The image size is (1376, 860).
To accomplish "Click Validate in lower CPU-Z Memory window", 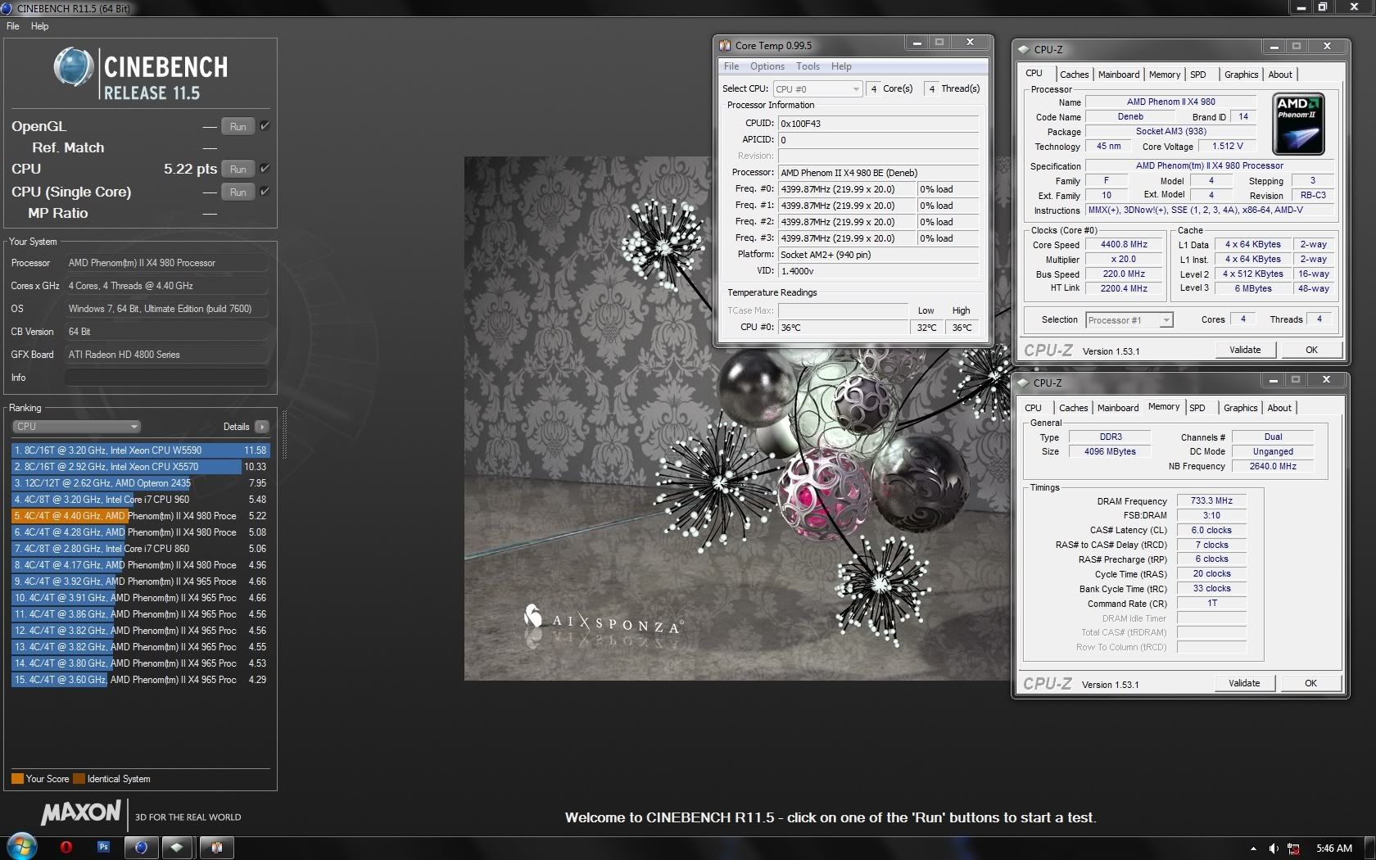I will coord(1244,683).
